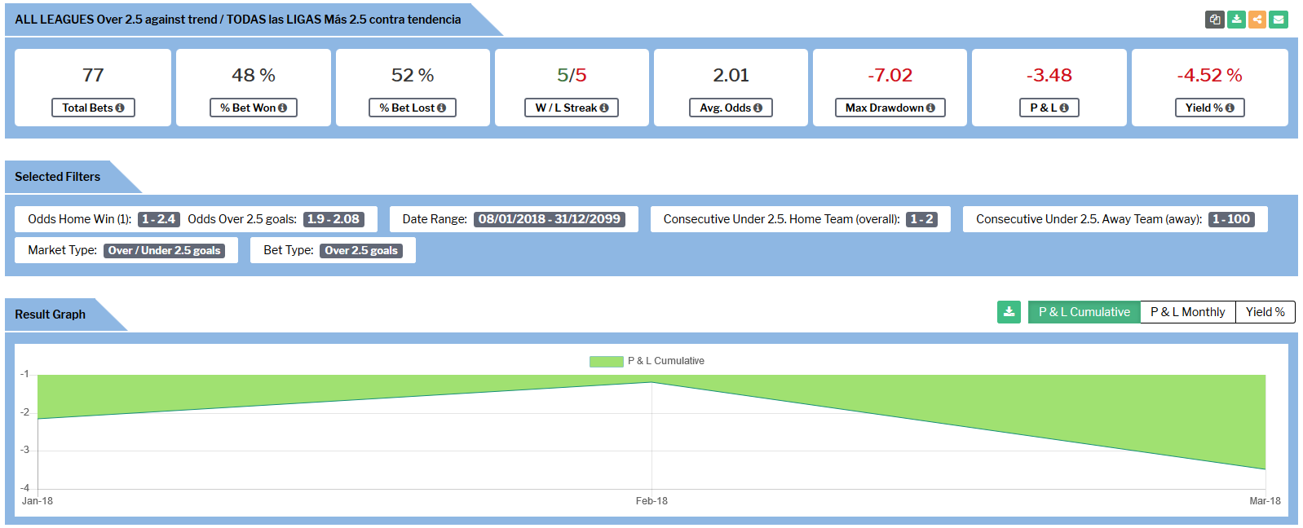Click the info icon next to Avg. Odds

coord(758,108)
